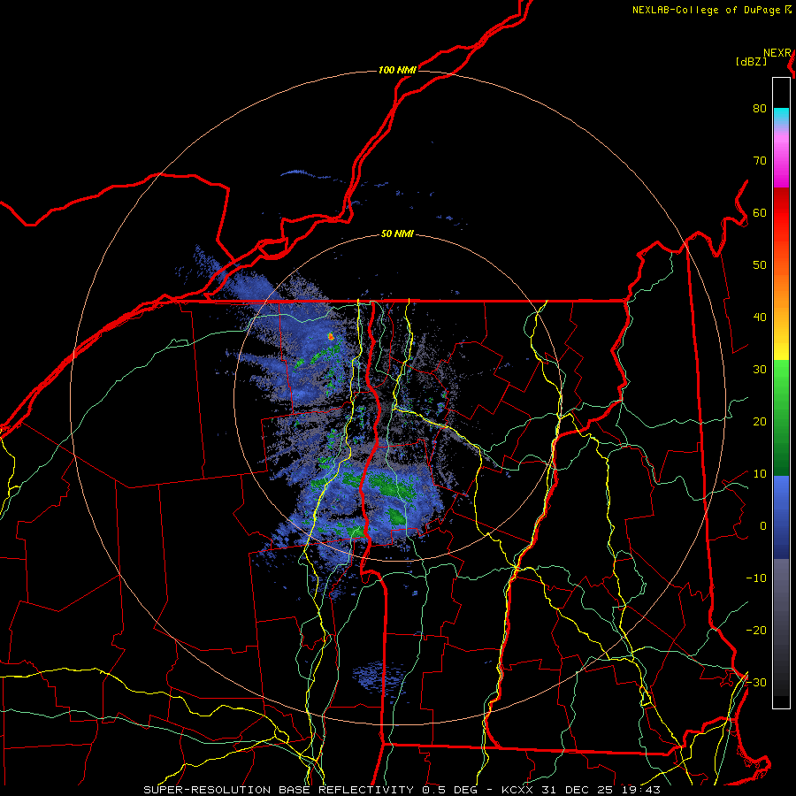
Task: Click the -30 value on dBZ scale
Action: (756, 683)
